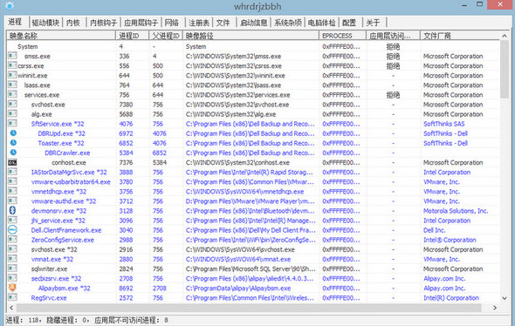Click the 拒绝 cell in services.exe row
The width and height of the screenshot is (515, 326).
pyautogui.click(x=393, y=95)
